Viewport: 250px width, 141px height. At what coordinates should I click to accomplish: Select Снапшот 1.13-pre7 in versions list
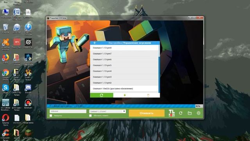pyautogui.click(x=124, y=54)
